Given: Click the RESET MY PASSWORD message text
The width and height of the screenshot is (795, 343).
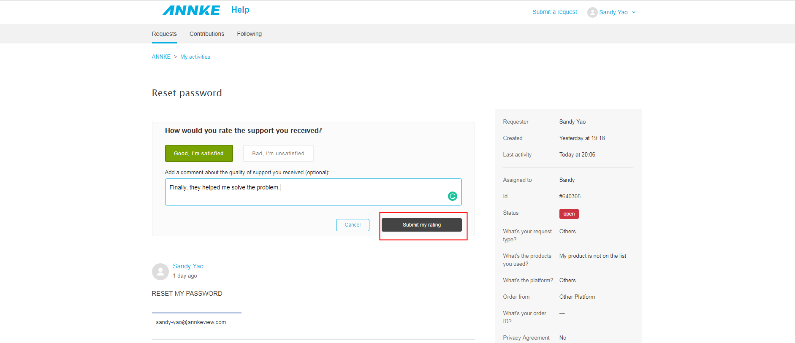Looking at the screenshot, I should coord(187,294).
